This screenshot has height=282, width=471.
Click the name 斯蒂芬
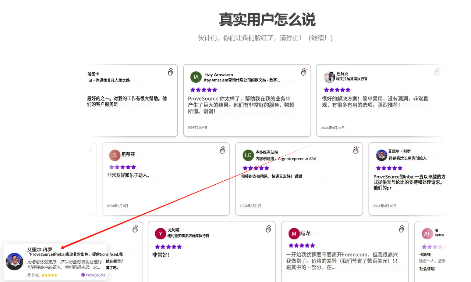[x=128, y=155]
